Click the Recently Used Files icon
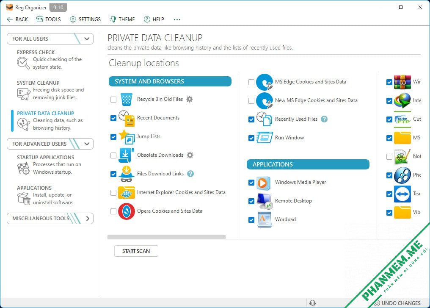430x308 pixels. coord(265,119)
